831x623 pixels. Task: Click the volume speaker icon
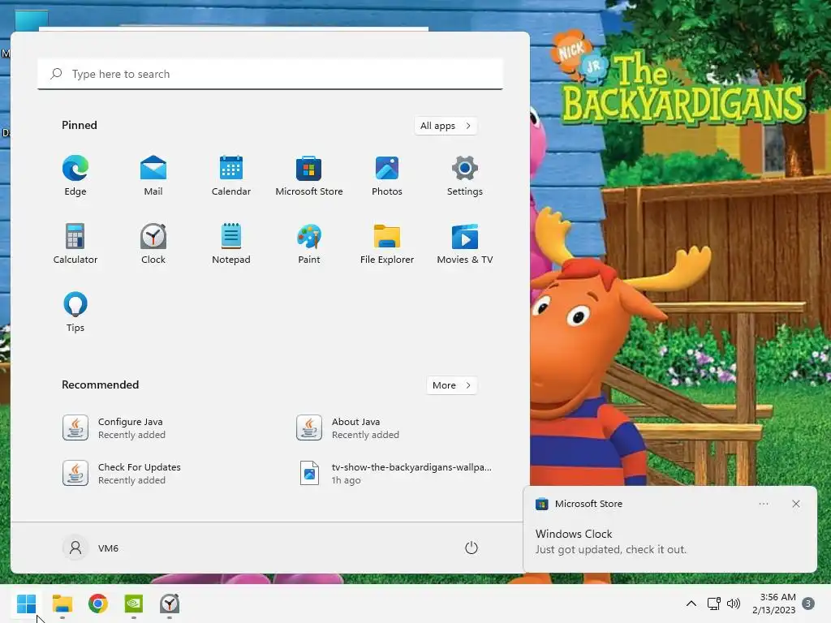tap(734, 604)
